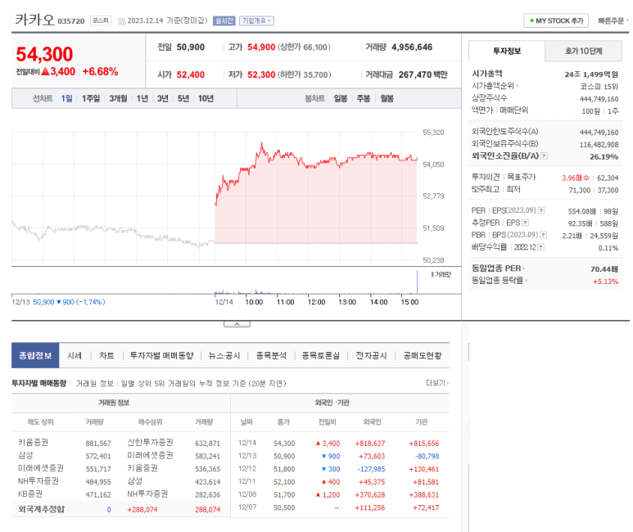Open the 기업개요 dropdown
Screen dimensions: 633x532
(x=257, y=20)
